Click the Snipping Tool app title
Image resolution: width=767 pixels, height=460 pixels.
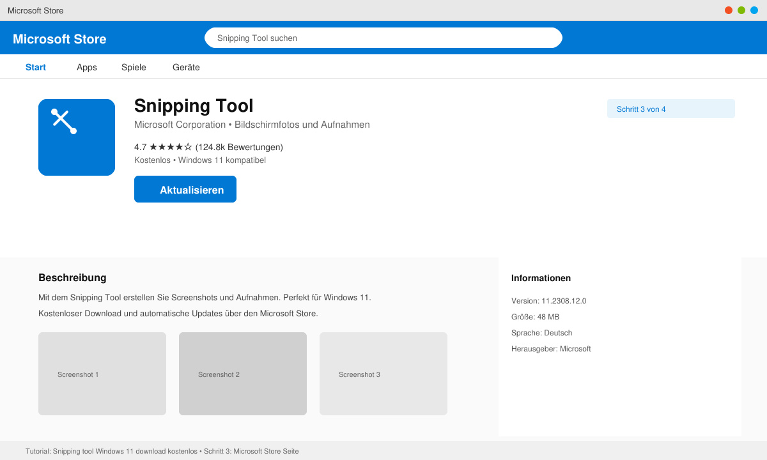194,105
